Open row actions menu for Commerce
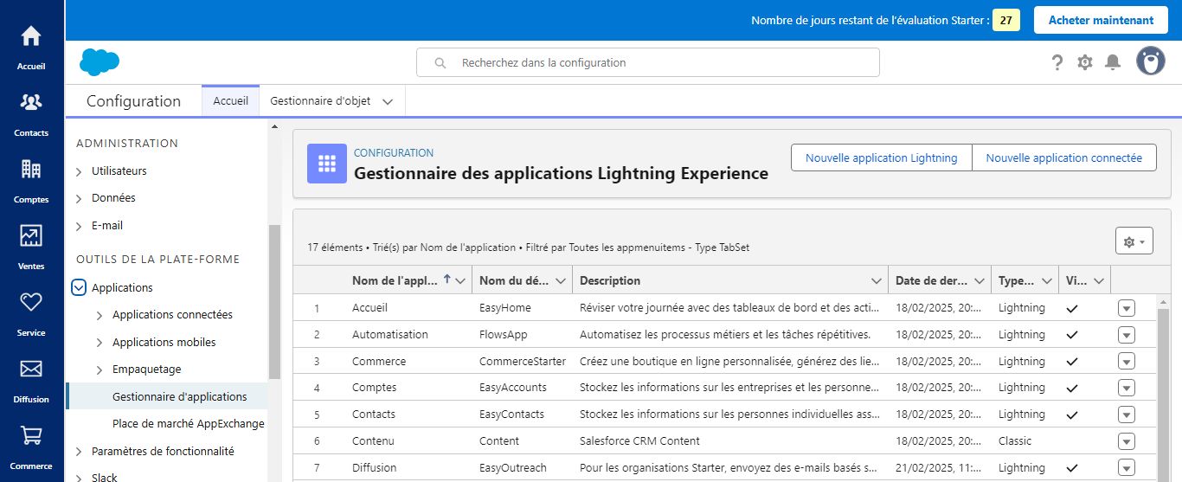The image size is (1182, 482). 1127,362
